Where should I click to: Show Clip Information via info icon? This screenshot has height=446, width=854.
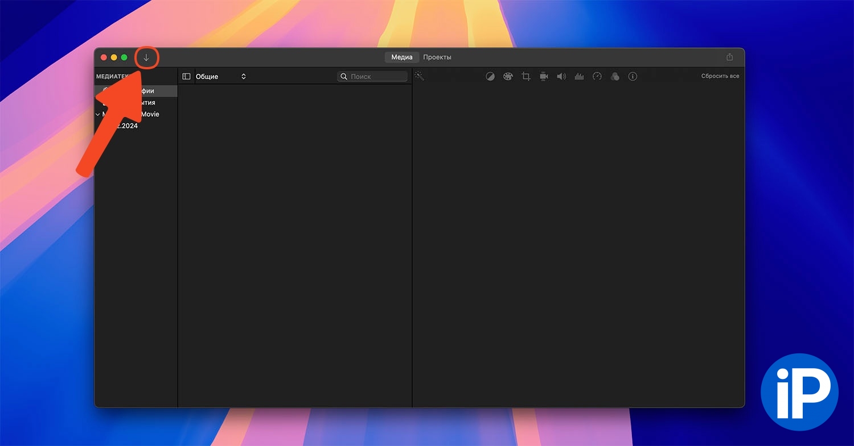point(633,76)
